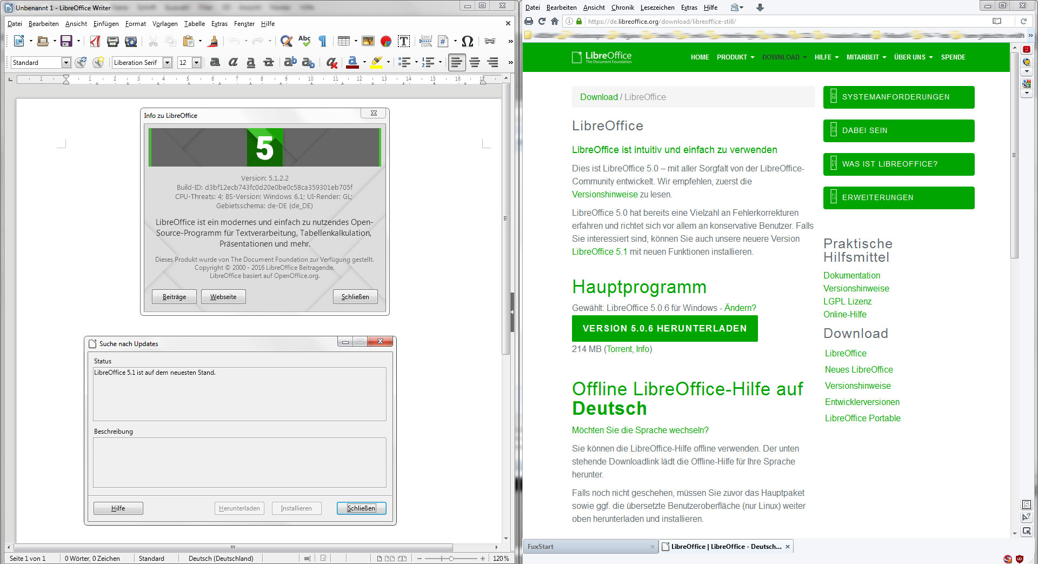
Task: Insert a table via the table icon
Action: click(344, 41)
